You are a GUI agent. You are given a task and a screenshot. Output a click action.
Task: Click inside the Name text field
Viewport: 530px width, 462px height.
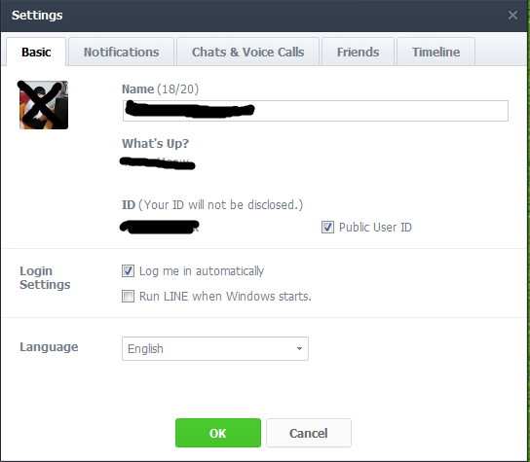(x=316, y=111)
